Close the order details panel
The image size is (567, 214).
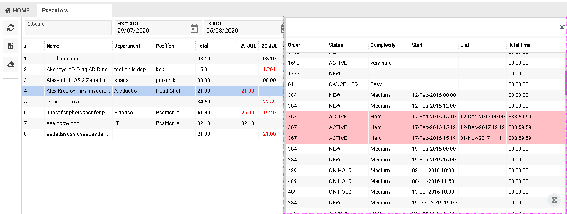pyautogui.click(x=562, y=27)
